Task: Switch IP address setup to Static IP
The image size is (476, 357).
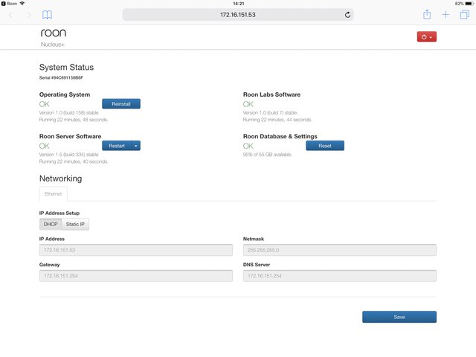Action: (75, 224)
